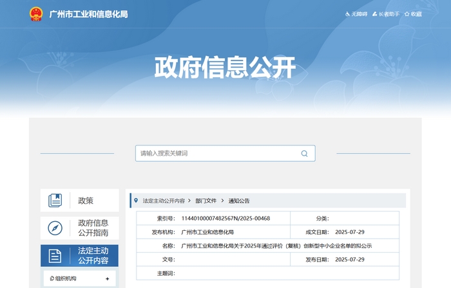Image resolution: width=451 pixels, height=288 pixels.
Task: Open the 政策 sidebar item
Action: pos(80,200)
